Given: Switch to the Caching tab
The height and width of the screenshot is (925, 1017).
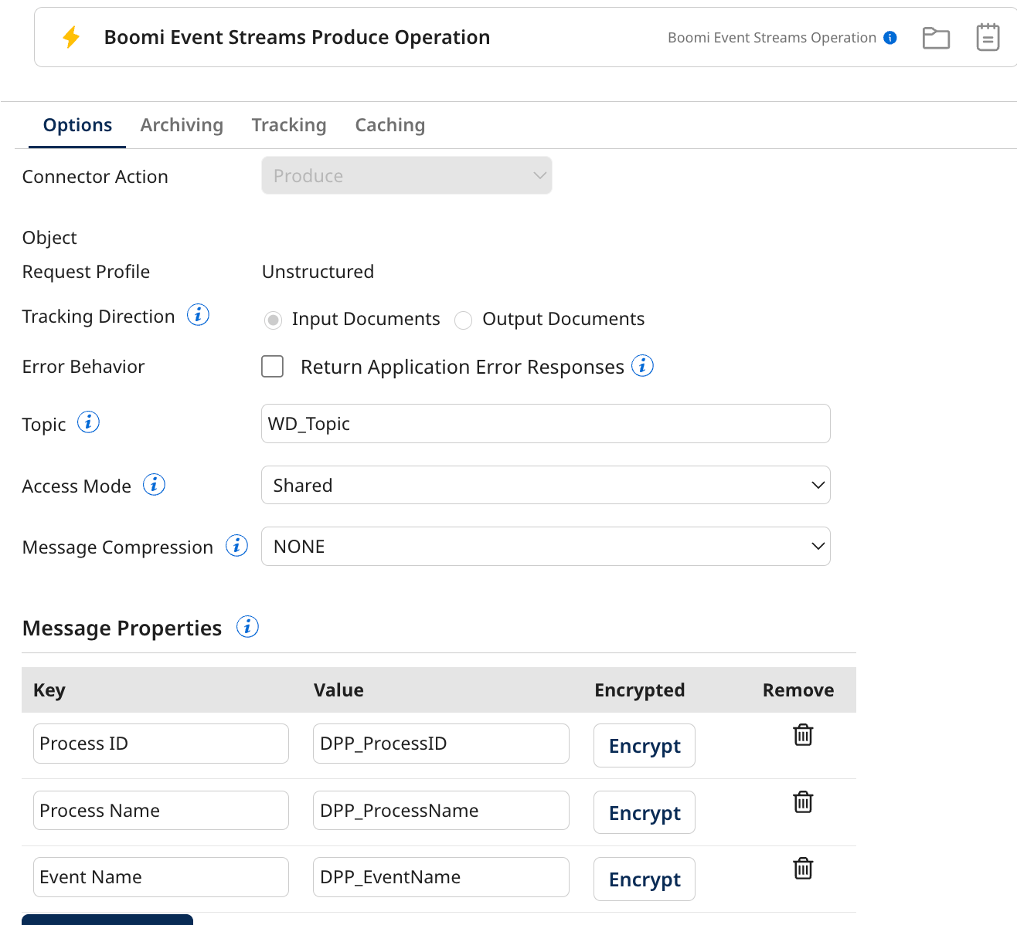Looking at the screenshot, I should coord(389,124).
